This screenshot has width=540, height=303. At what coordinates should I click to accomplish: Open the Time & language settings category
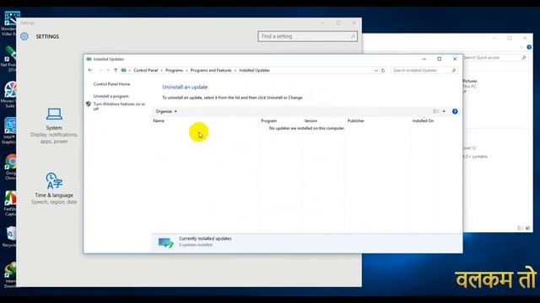[x=54, y=189]
